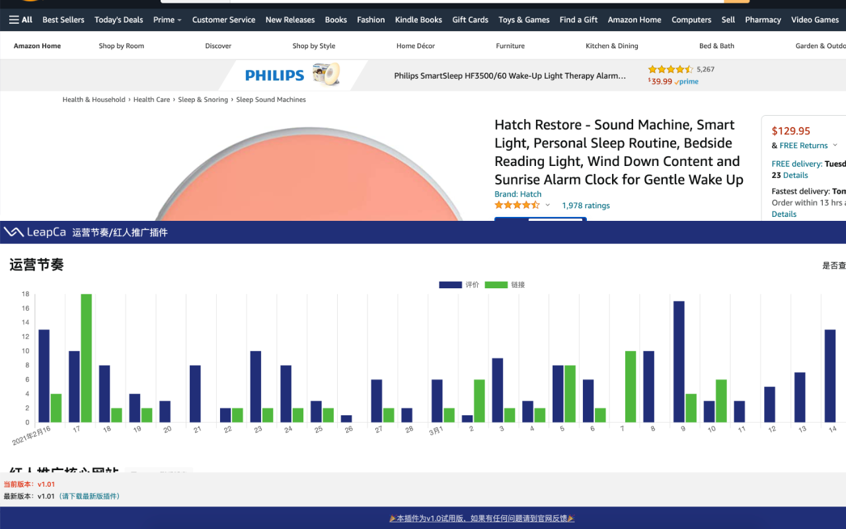Image resolution: width=846 pixels, height=529 pixels.
Task: Click the Hatch product star rating
Action: (x=517, y=206)
